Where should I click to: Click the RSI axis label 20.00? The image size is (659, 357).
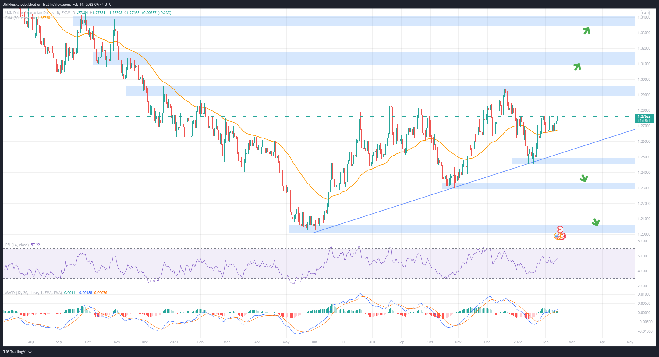tap(642, 286)
